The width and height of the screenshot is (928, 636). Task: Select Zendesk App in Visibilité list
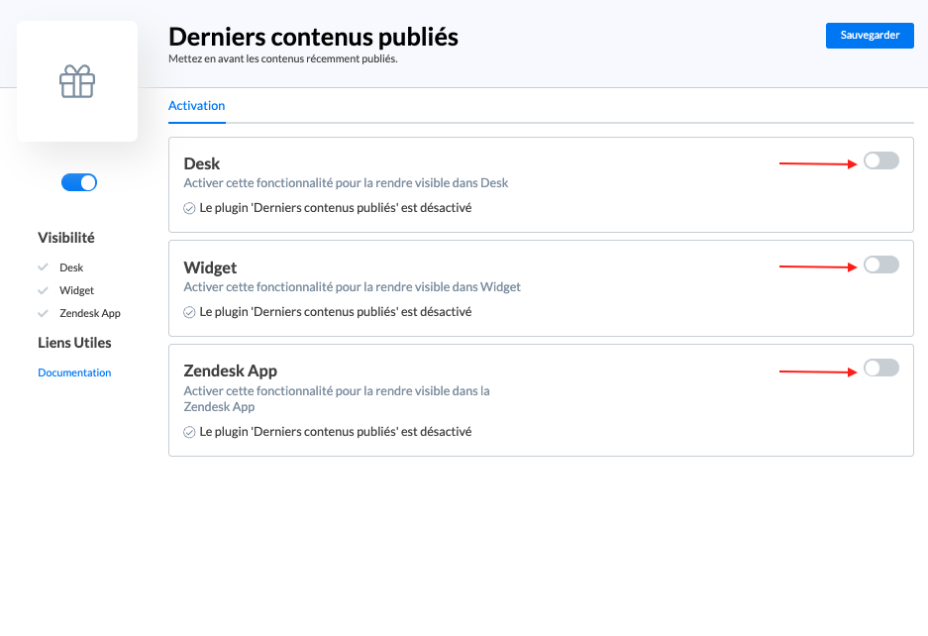tap(89, 314)
